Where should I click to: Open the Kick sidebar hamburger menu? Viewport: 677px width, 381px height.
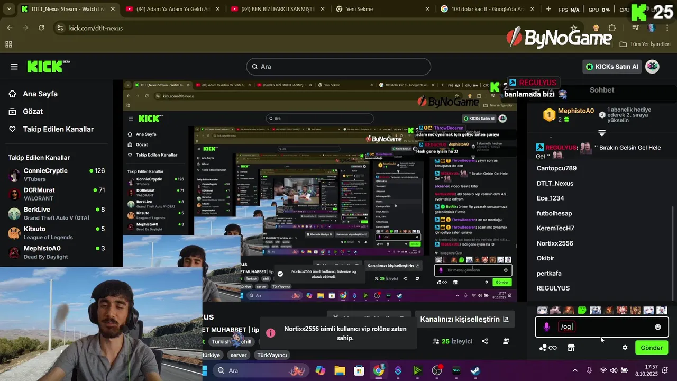14,67
